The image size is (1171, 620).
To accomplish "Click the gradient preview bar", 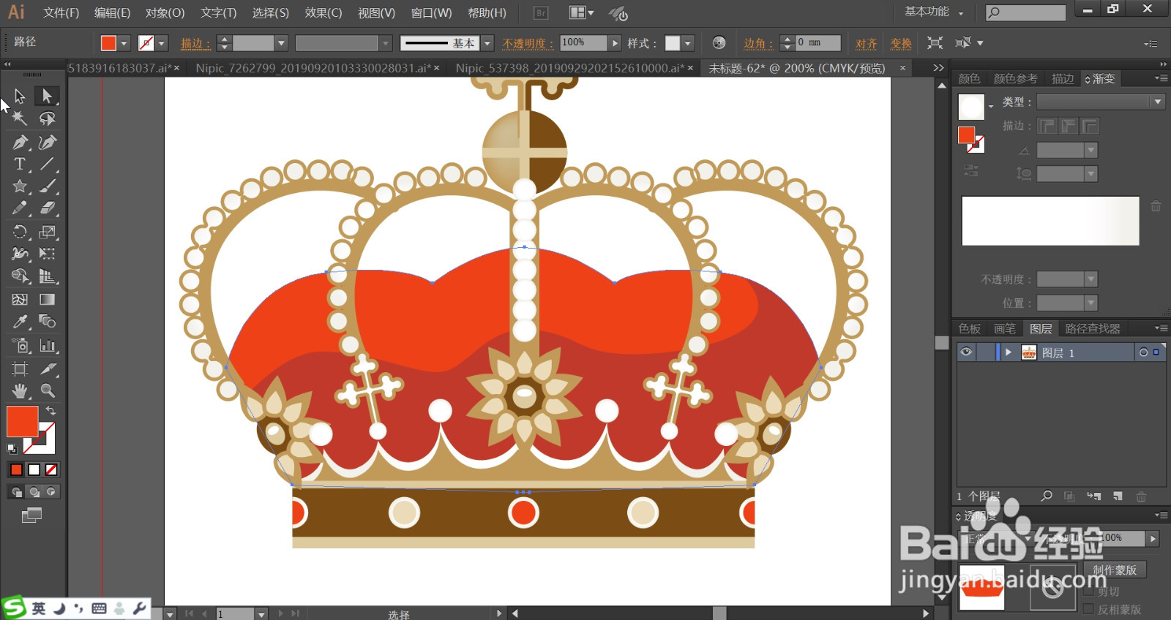I will point(1050,221).
